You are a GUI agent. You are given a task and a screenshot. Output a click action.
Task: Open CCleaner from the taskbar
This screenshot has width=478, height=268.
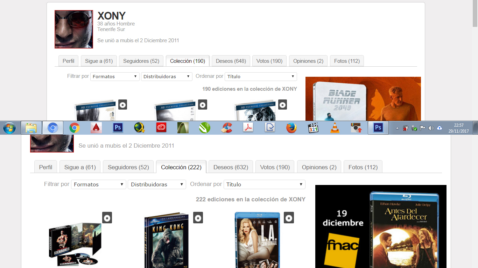226,128
